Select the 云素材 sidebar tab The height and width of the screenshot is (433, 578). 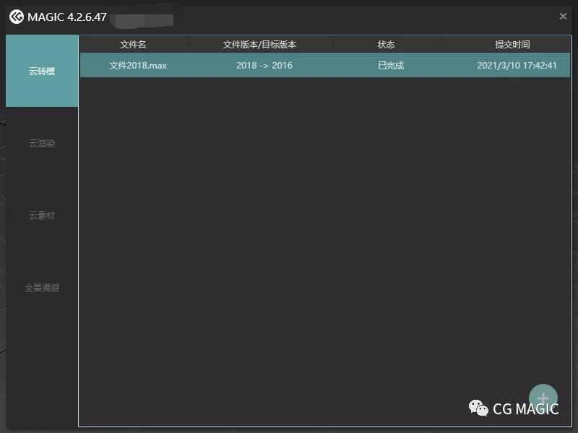click(42, 216)
